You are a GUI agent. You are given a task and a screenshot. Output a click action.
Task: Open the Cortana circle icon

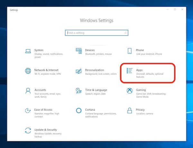pos(79,111)
